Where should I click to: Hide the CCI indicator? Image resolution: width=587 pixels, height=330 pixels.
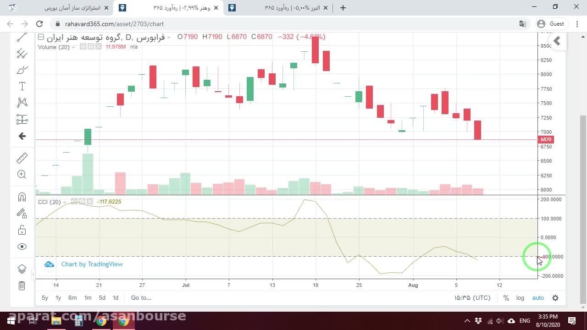tap(74, 202)
